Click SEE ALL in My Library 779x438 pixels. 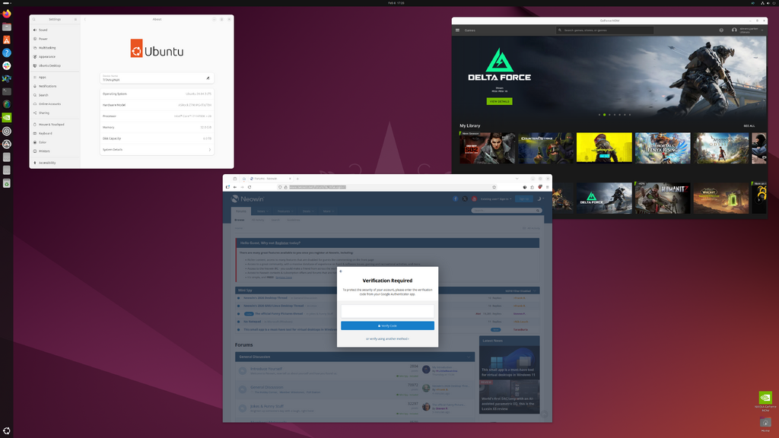749,126
